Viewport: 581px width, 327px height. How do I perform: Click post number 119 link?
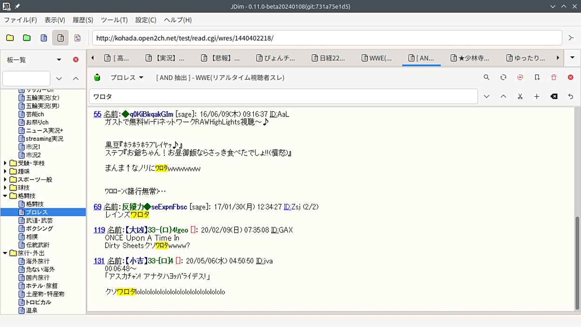click(x=99, y=230)
